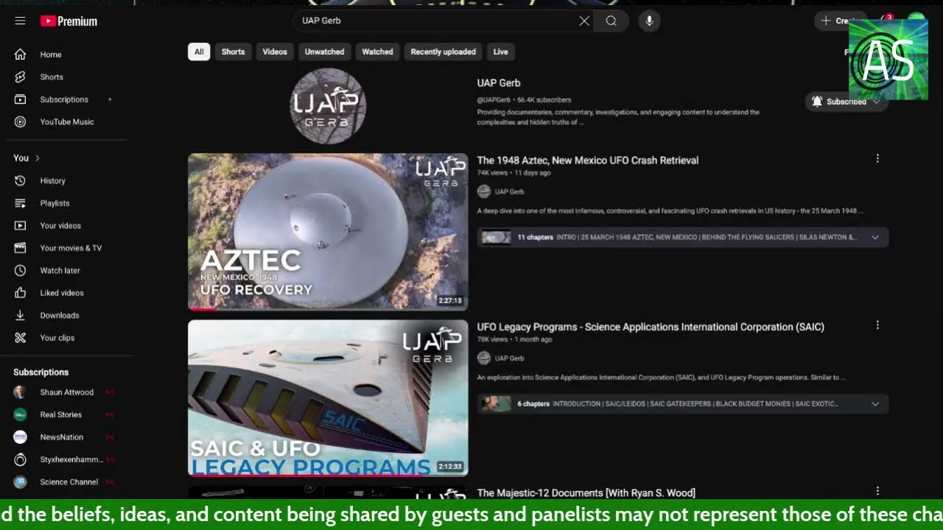Expand the 6 chapters list
Screen dimensions: 943x530
pyautogui.click(x=875, y=403)
